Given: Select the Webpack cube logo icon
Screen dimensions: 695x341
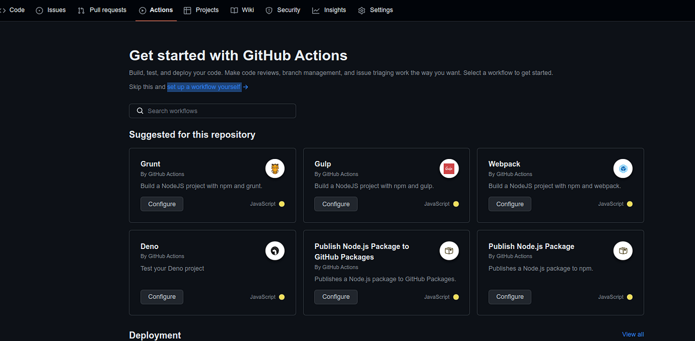Looking at the screenshot, I should (623, 168).
